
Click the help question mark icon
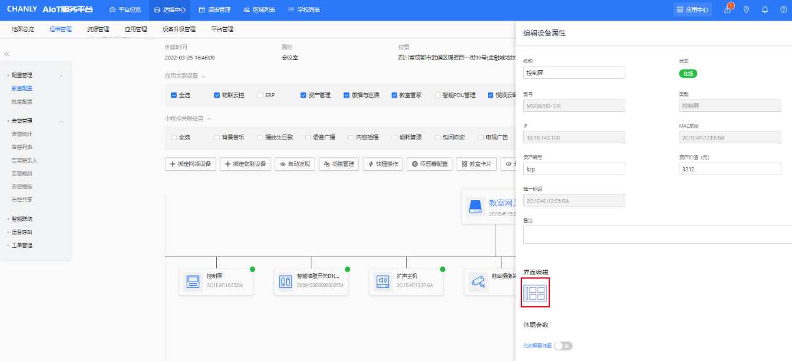point(783,10)
